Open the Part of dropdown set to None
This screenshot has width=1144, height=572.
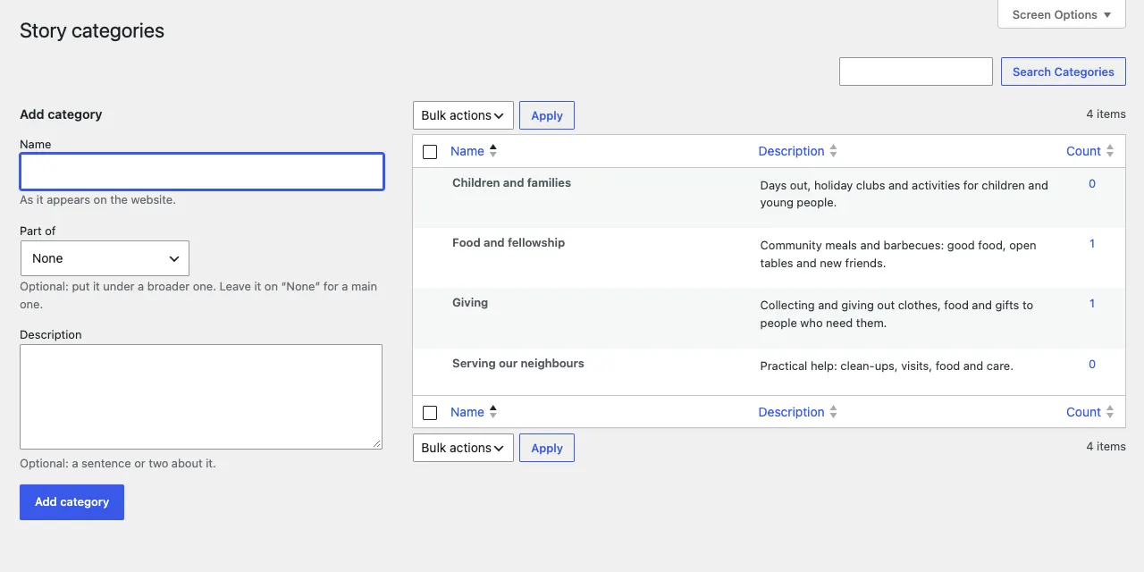(x=105, y=258)
